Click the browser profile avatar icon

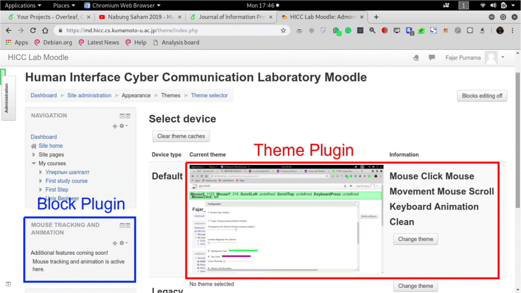[500, 30]
